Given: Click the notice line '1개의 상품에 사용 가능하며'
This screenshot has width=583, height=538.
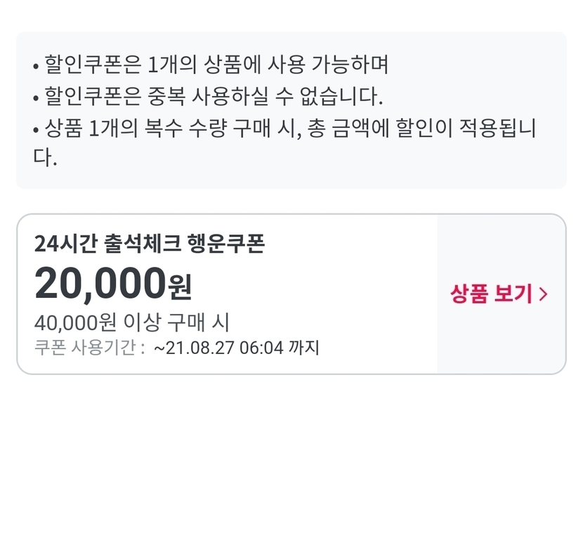Looking at the screenshot, I should (x=268, y=65).
